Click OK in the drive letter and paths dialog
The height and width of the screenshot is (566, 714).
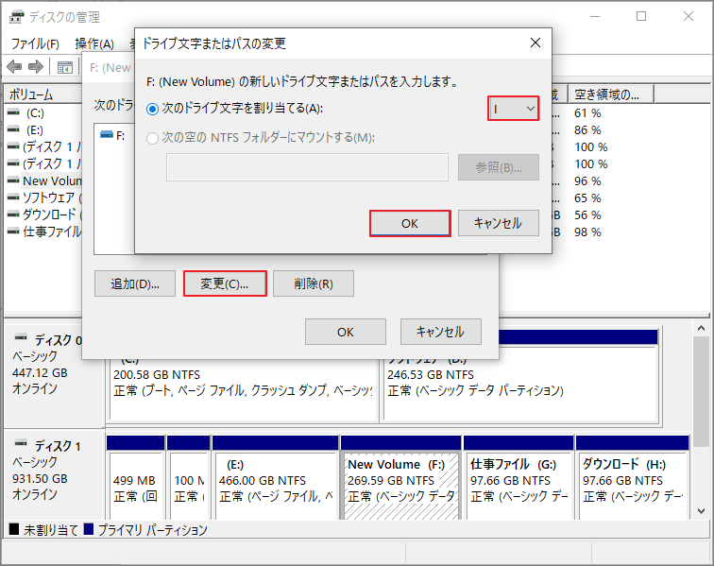click(x=346, y=332)
